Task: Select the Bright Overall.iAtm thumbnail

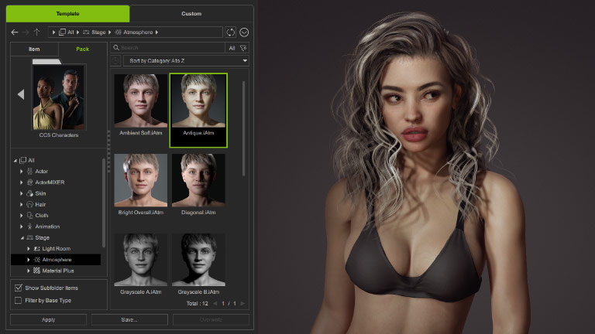Action: coord(141,180)
